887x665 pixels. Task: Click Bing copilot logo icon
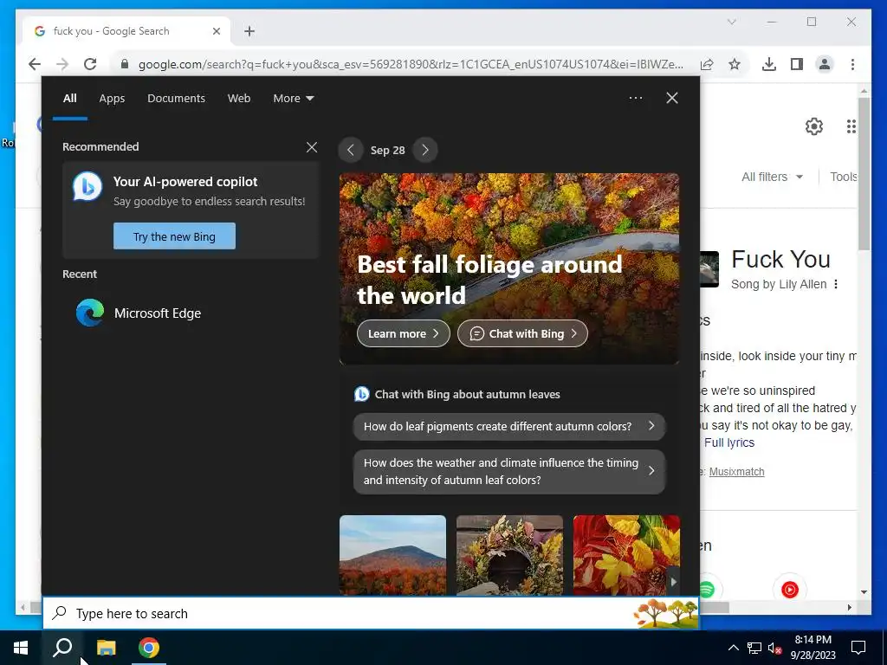[x=87, y=187]
